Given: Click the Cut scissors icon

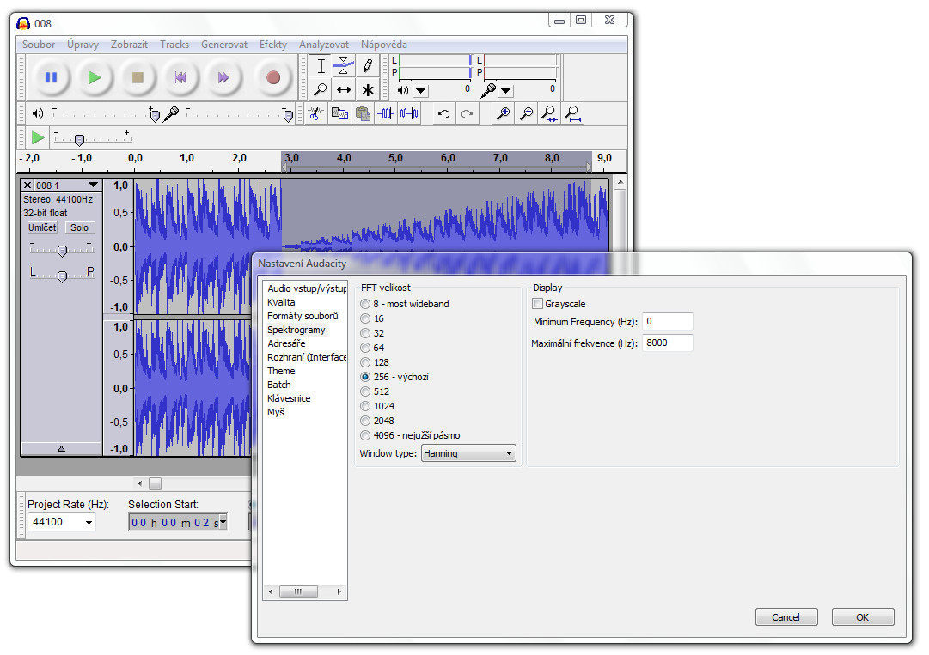Looking at the screenshot, I should (x=315, y=113).
